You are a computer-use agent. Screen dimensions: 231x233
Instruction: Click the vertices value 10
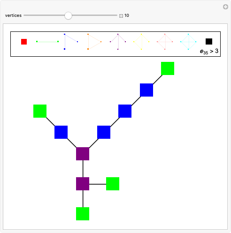pyautogui.click(x=127, y=15)
